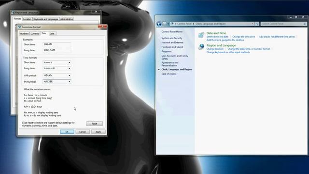
Task: Click Change the date, time, or number format
Action: point(249,49)
